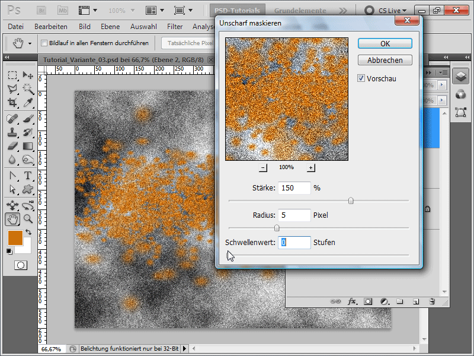The width and height of the screenshot is (474, 356).
Task: Confirm the Unscharf maskieren dialog with OK
Action: pos(385,43)
